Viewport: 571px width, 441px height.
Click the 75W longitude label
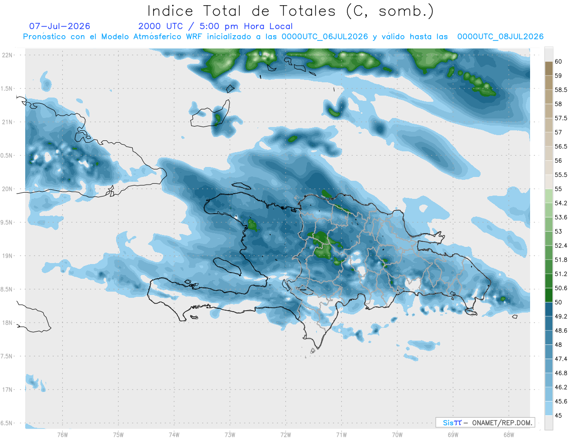[x=118, y=434]
